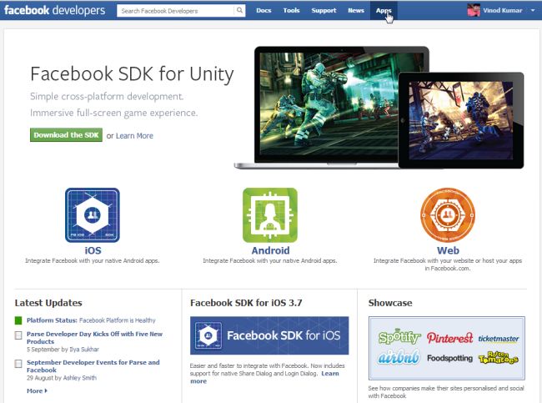Click the ticketmaster logo in Showcase
Screen dimensions: 542x403
click(x=499, y=339)
